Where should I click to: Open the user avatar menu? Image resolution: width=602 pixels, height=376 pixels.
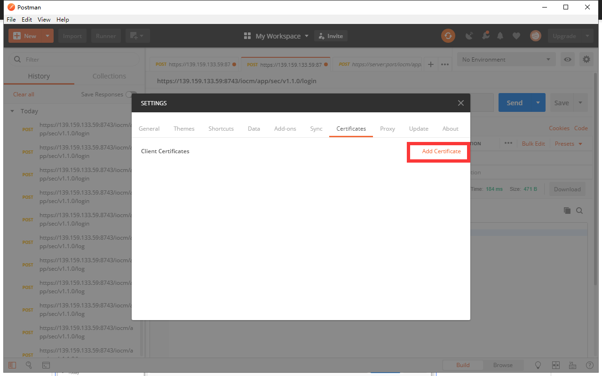coord(535,36)
